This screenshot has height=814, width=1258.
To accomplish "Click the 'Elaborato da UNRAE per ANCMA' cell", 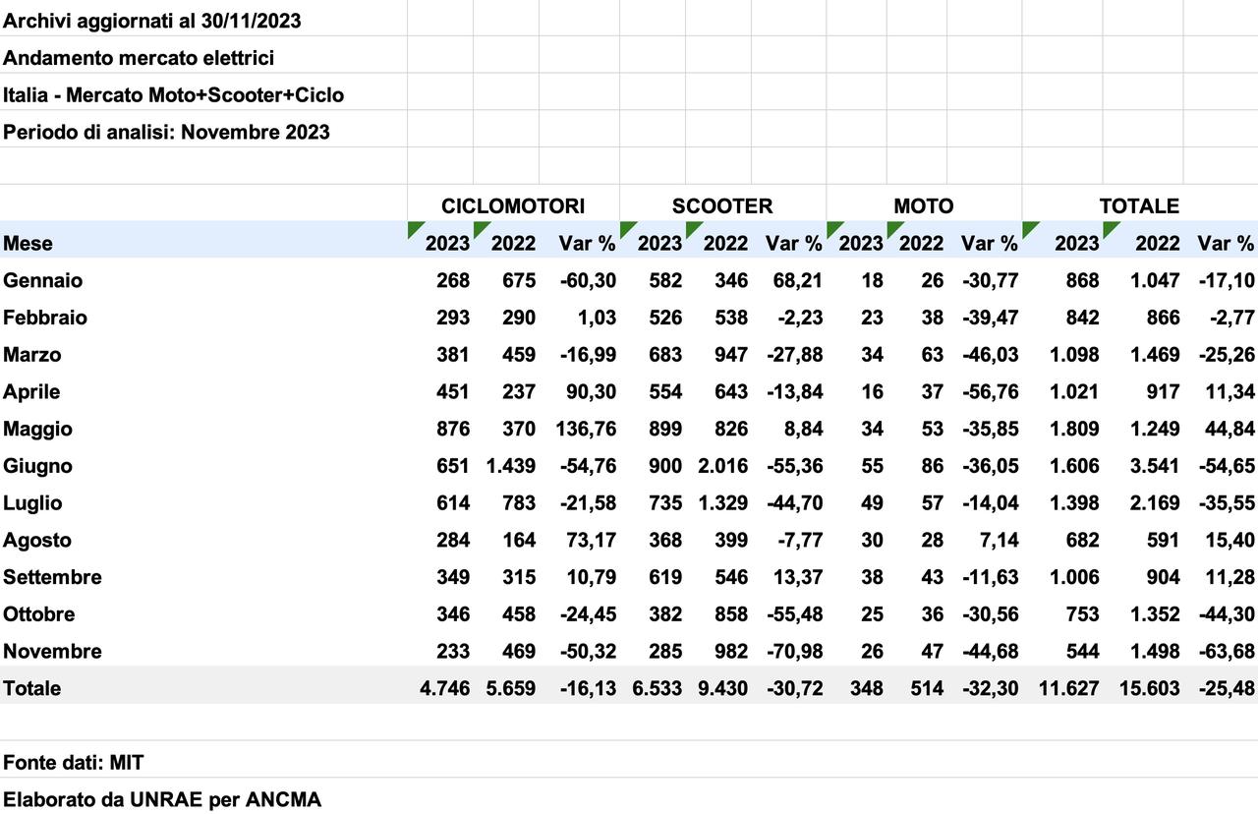I will click(x=162, y=799).
